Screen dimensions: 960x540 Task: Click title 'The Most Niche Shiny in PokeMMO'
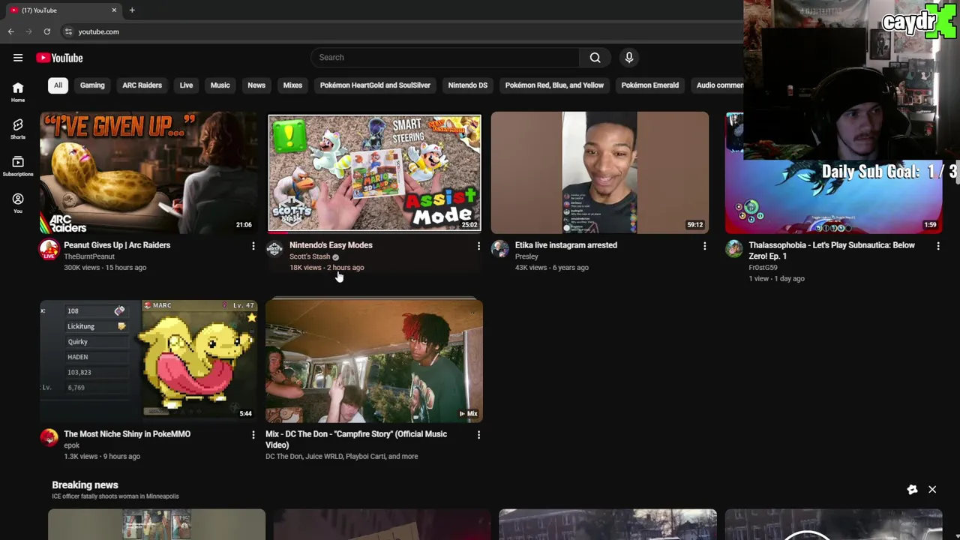(127, 434)
